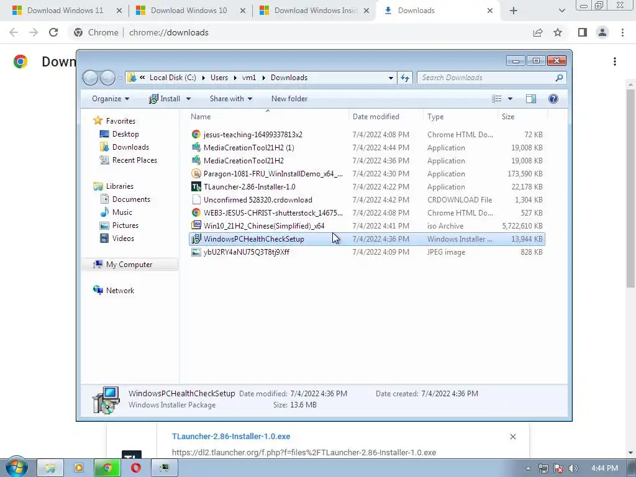Reload the Chrome page
636x477 pixels.
pyautogui.click(x=53, y=32)
